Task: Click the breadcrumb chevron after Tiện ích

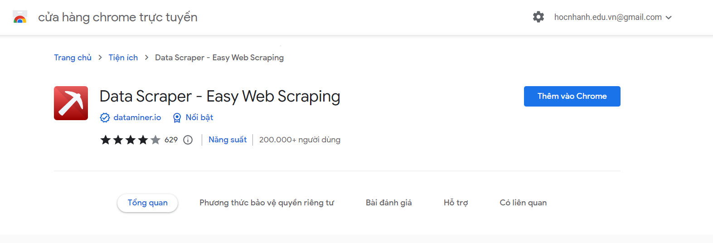Action: coord(146,58)
